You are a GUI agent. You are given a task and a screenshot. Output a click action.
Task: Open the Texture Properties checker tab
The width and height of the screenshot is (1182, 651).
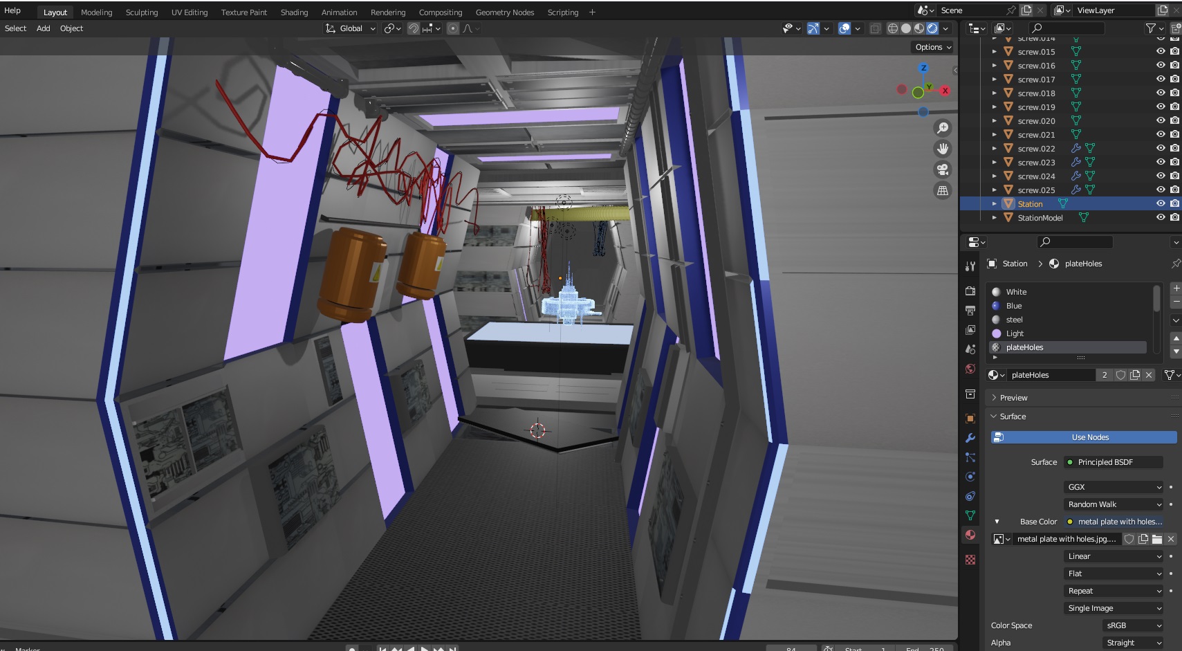pos(970,559)
